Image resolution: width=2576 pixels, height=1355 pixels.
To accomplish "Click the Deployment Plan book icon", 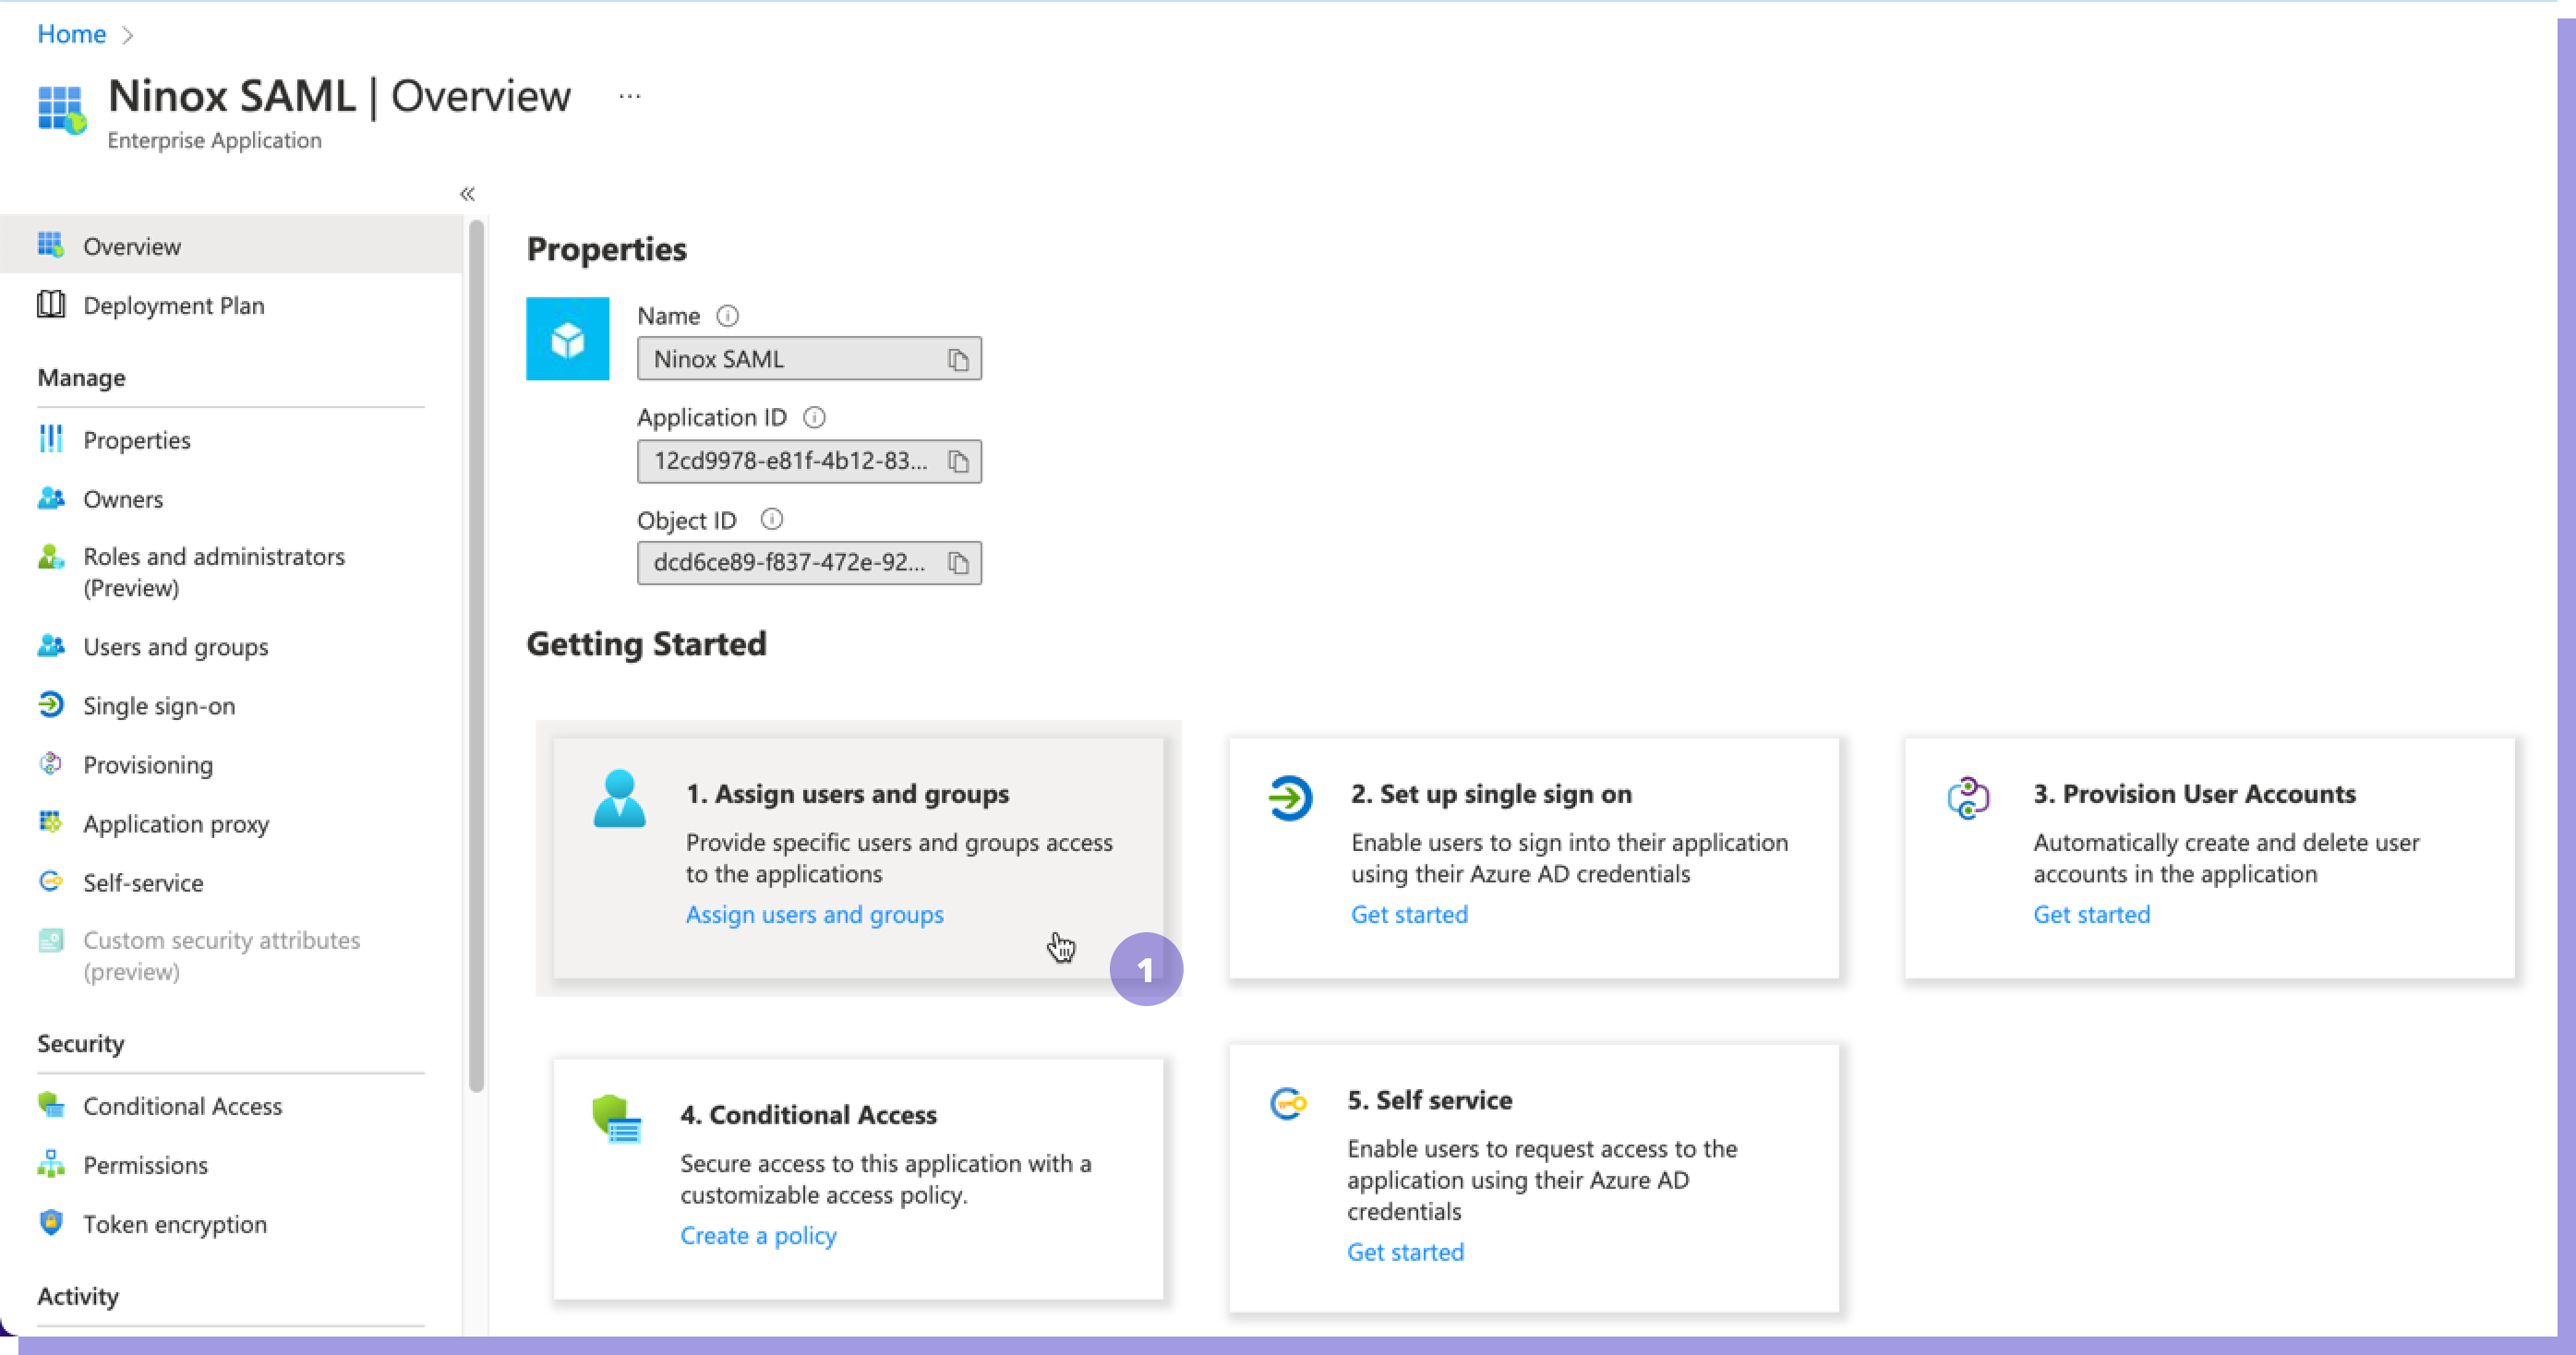I will coord(51,304).
